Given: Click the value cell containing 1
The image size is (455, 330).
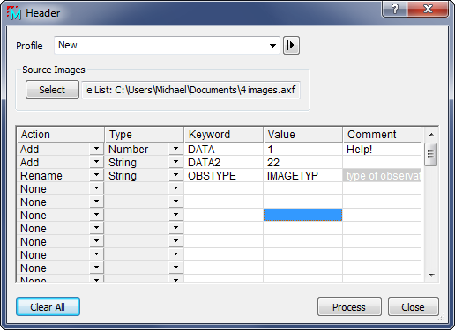Looking at the screenshot, I should click(x=302, y=149).
